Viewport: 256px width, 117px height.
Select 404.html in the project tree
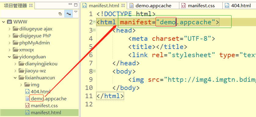click(x=41, y=92)
